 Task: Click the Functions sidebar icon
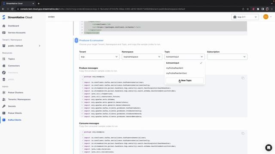[x=4, y=73]
